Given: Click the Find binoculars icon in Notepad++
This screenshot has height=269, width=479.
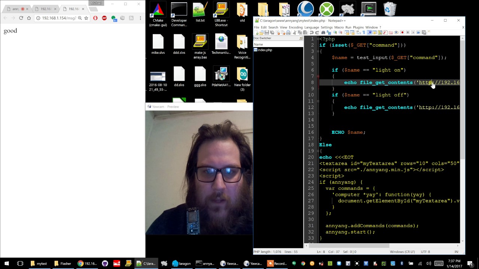Looking at the screenshot, I should (x=323, y=33).
